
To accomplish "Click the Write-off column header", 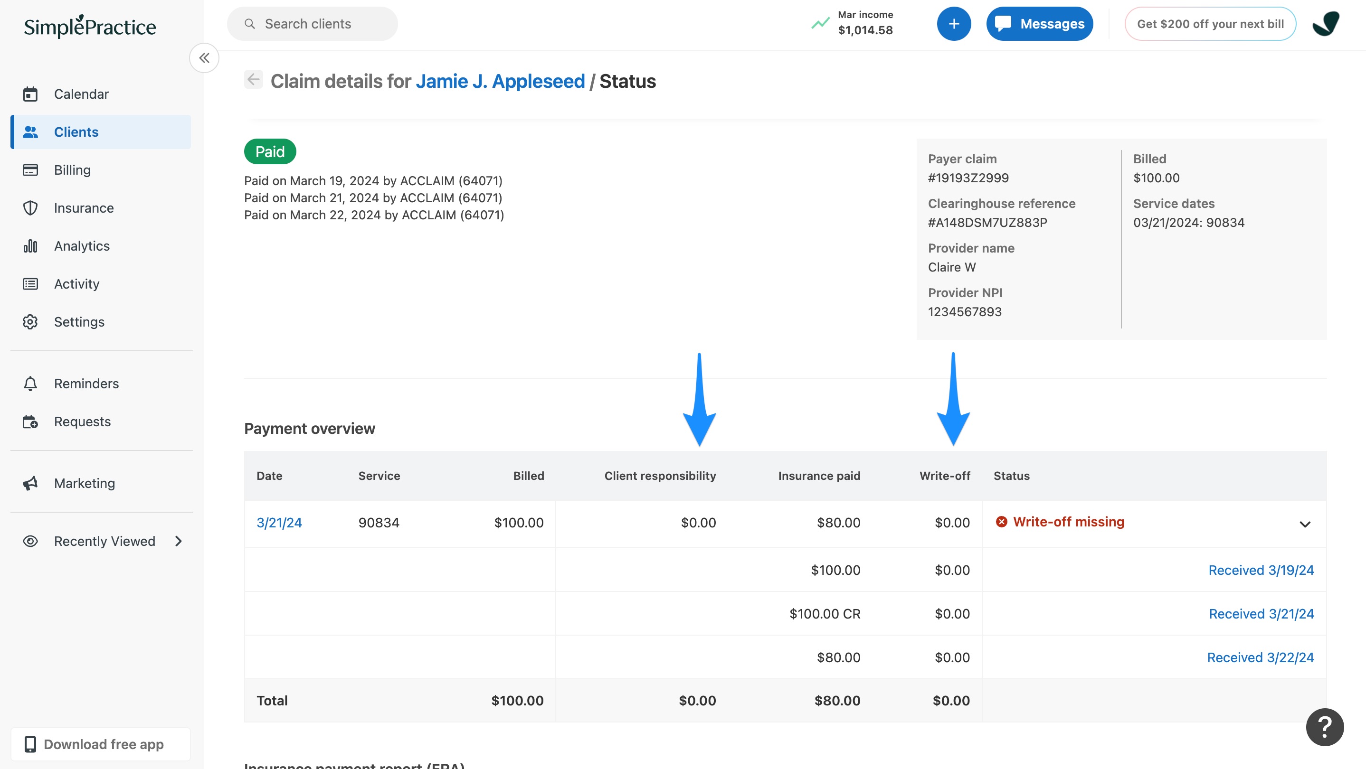I will pyautogui.click(x=944, y=476).
